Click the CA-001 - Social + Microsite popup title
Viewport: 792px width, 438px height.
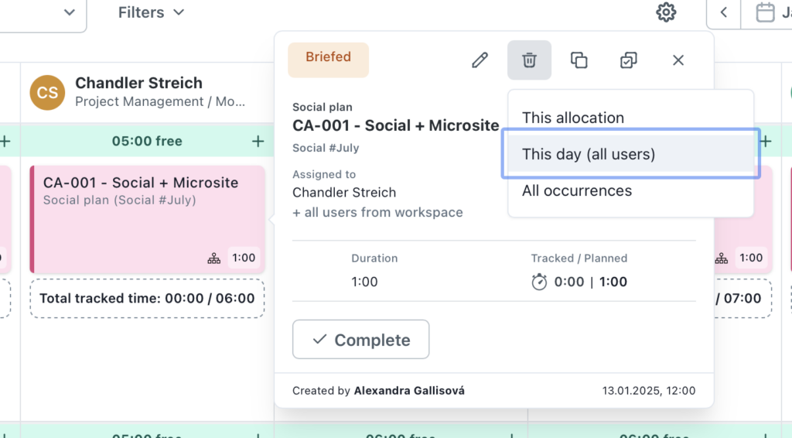395,125
